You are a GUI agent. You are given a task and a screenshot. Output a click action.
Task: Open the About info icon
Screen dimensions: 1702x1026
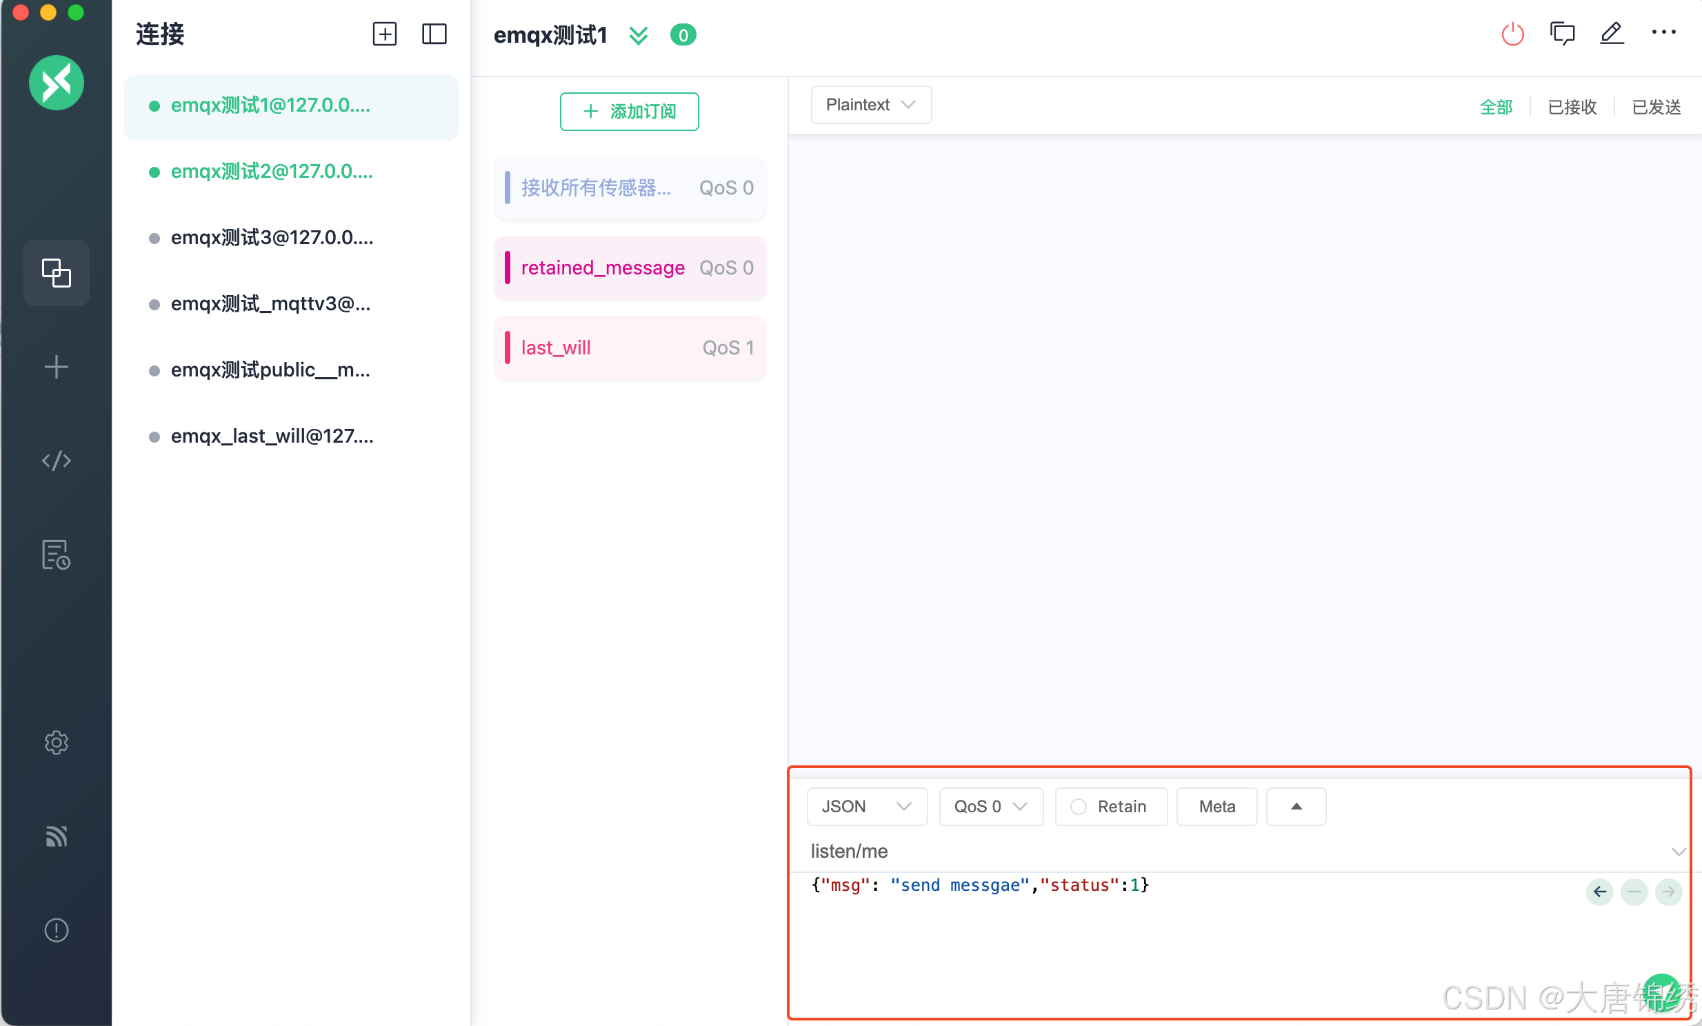56,930
